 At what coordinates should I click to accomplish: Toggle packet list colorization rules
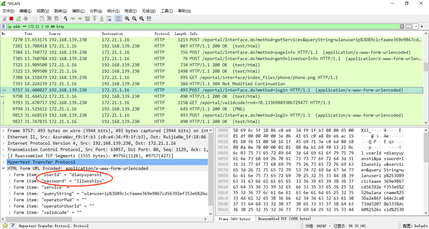tap(118, 19)
